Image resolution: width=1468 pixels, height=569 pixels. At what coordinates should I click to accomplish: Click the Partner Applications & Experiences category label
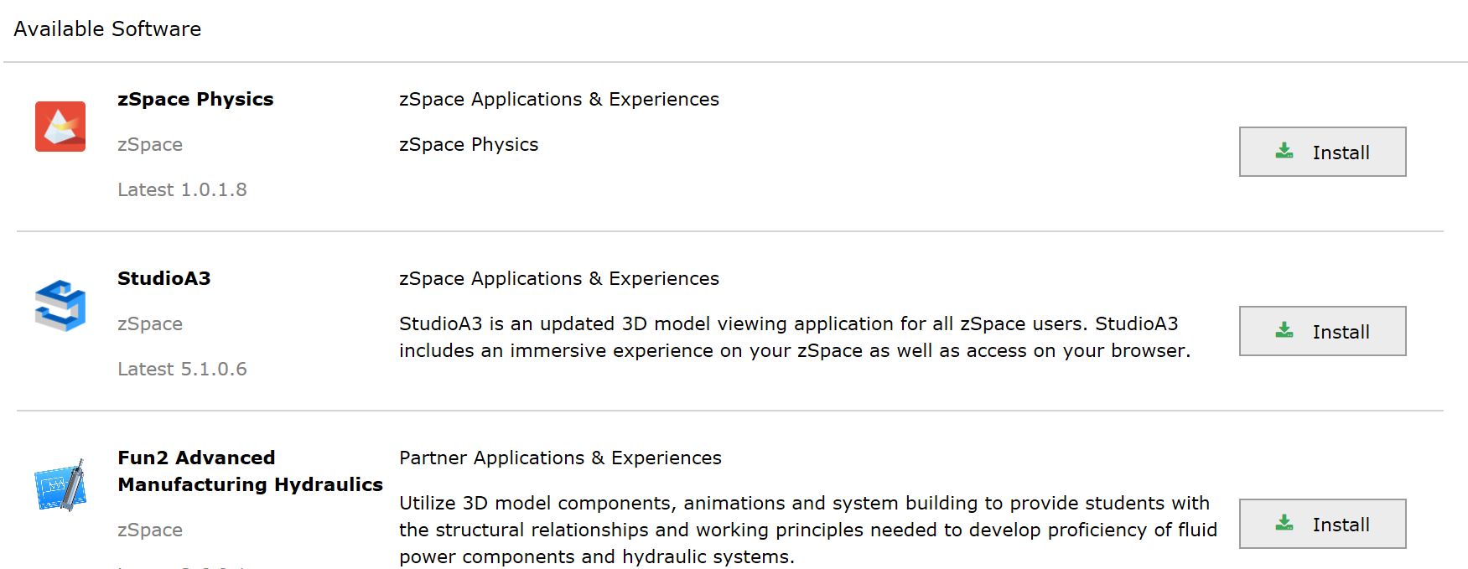coord(560,458)
